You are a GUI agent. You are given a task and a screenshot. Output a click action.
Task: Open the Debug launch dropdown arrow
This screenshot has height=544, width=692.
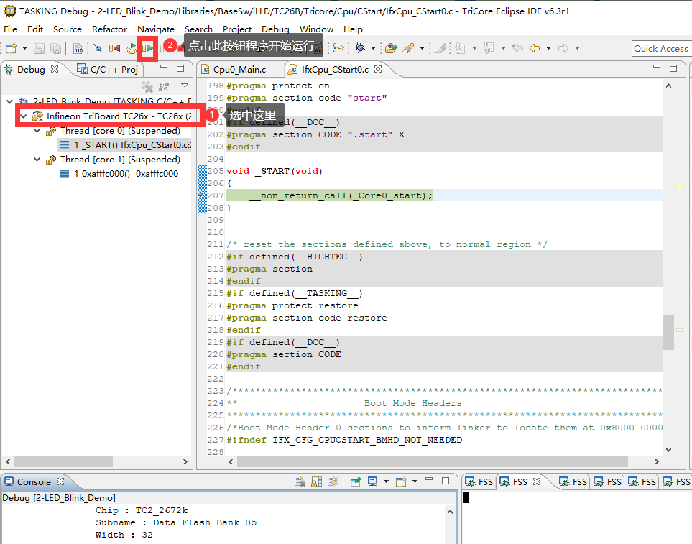373,48
